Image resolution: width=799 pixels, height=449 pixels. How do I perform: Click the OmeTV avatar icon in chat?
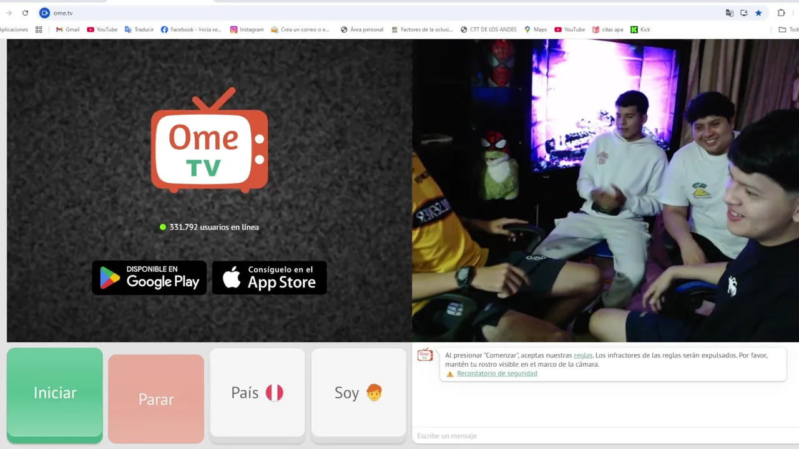tap(425, 355)
